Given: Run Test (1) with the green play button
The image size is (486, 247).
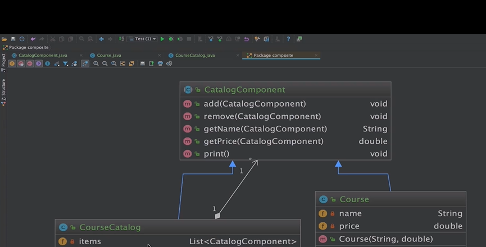Looking at the screenshot, I should tap(162, 39).
